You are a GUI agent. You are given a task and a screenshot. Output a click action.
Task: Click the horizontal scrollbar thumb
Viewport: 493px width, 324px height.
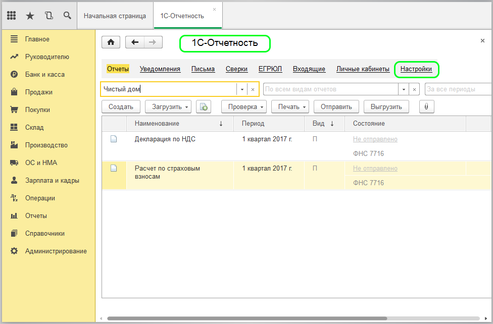coord(247,318)
